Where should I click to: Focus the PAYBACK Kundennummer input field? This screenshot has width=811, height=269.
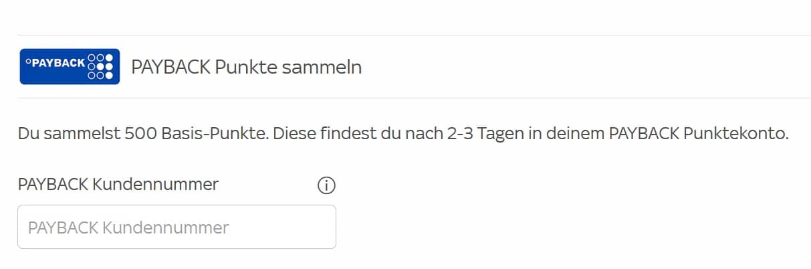pyautogui.click(x=177, y=228)
